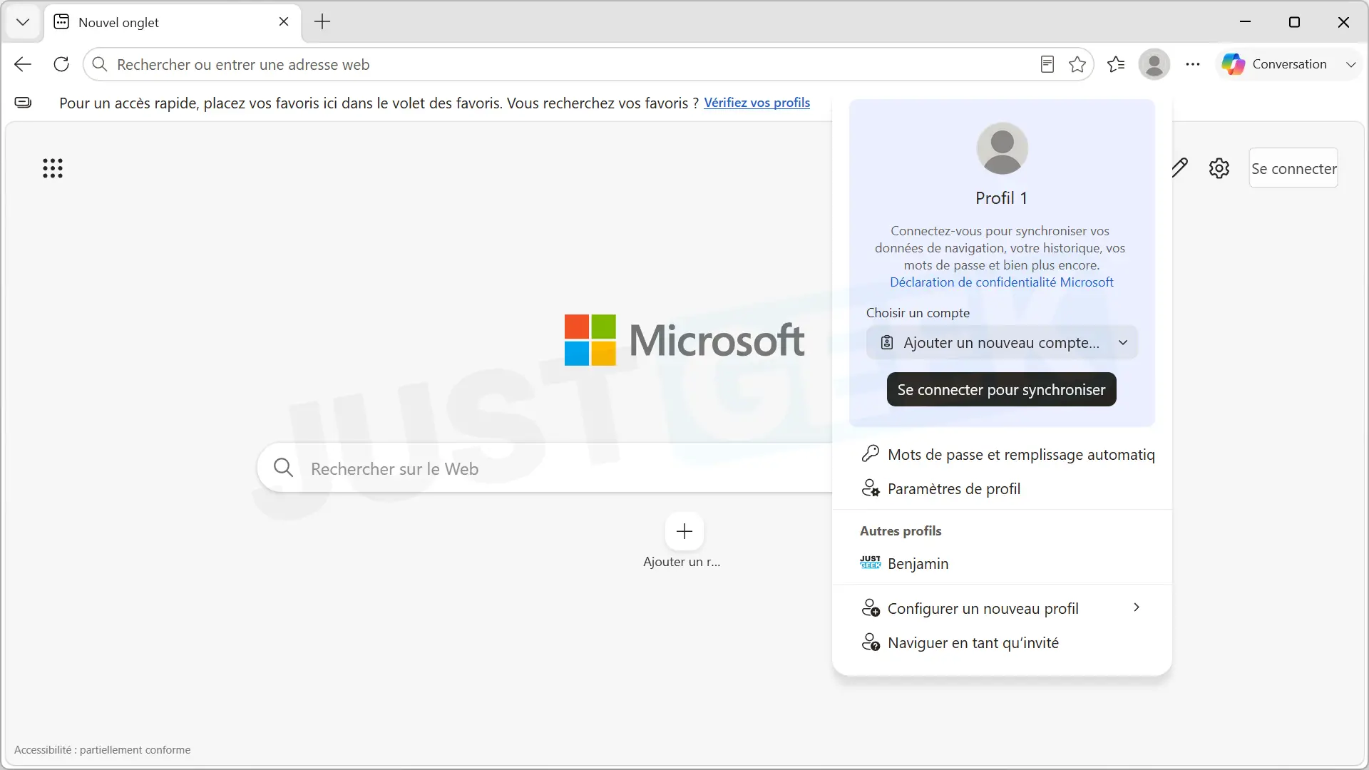Open Vérifiez vos profils link
This screenshot has width=1369, height=770.
tap(757, 103)
